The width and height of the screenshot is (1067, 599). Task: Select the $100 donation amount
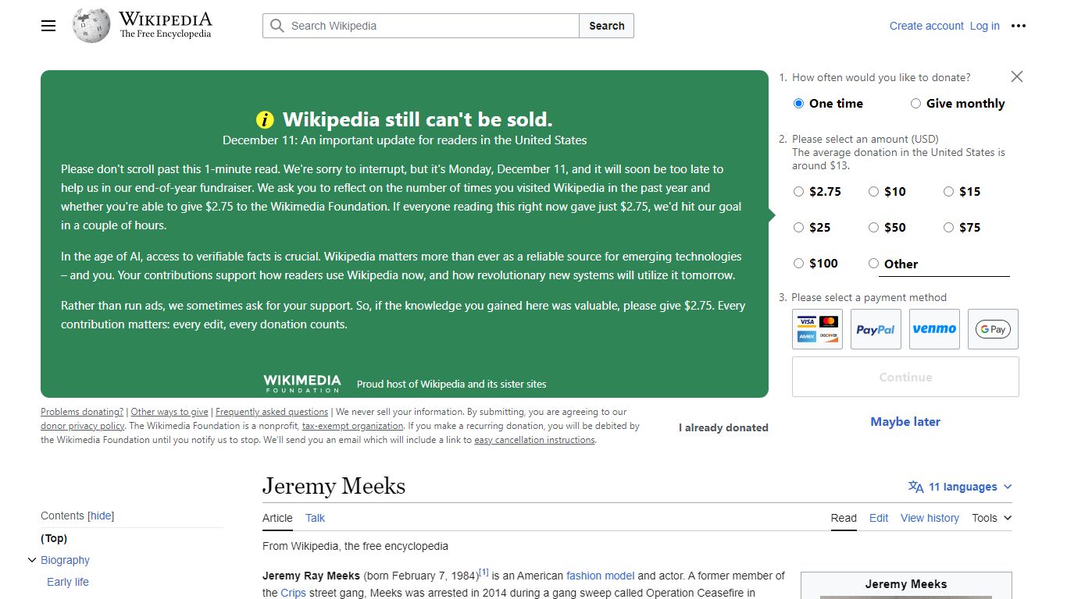click(798, 264)
